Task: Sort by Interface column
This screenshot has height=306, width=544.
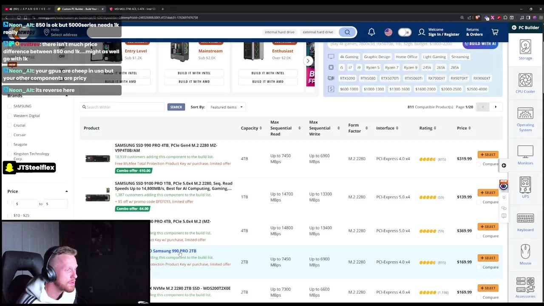Action: click(x=397, y=128)
